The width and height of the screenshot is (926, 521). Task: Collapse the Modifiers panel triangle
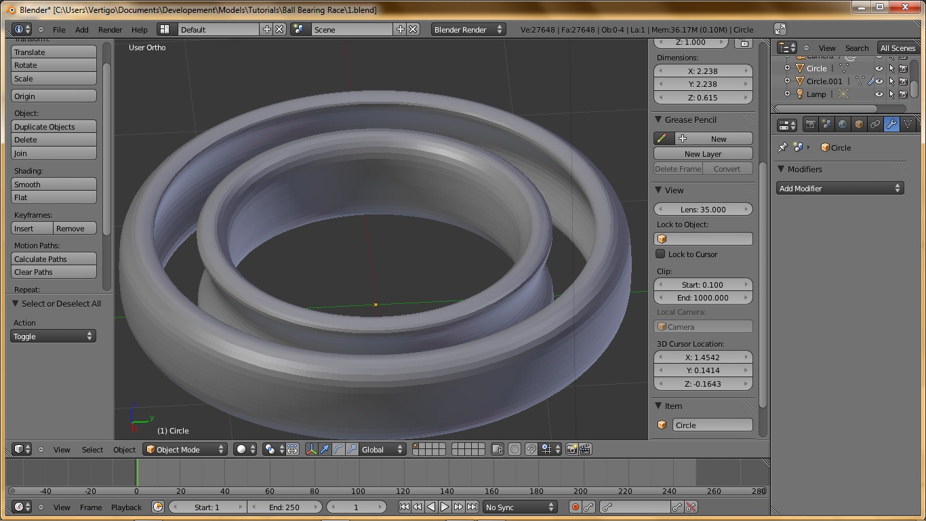pyautogui.click(x=781, y=169)
